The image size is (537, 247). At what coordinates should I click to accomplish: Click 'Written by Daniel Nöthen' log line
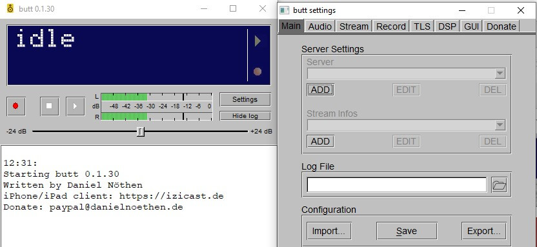tap(73, 185)
